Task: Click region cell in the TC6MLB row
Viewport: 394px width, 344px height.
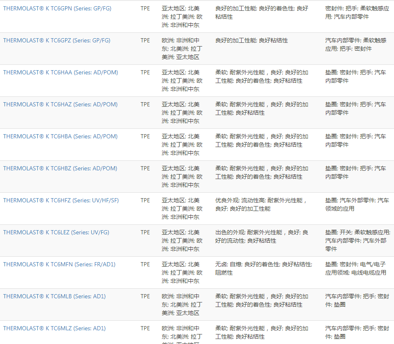Action: coord(182,305)
